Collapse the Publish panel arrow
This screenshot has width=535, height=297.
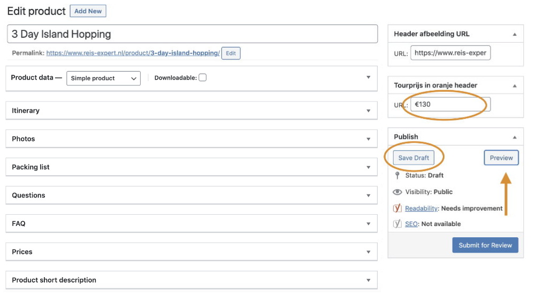pyautogui.click(x=515, y=137)
